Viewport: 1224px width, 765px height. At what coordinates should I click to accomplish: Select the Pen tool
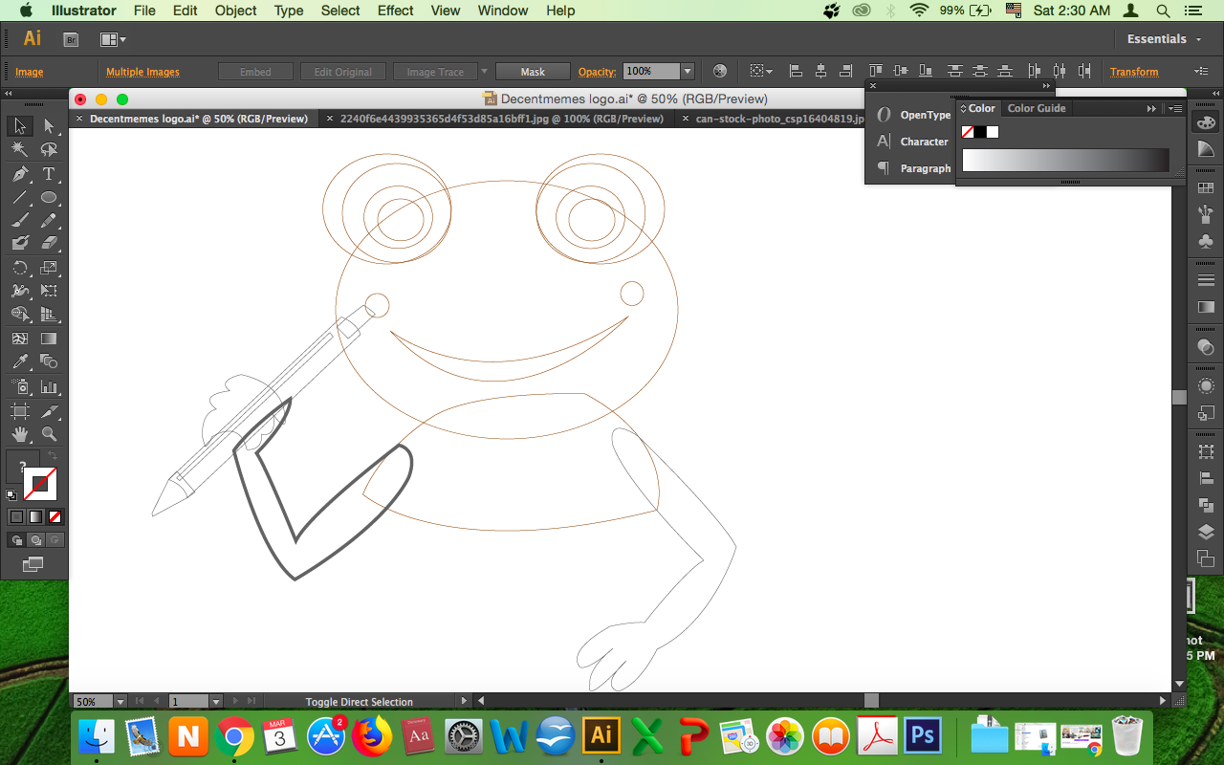coord(20,174)
